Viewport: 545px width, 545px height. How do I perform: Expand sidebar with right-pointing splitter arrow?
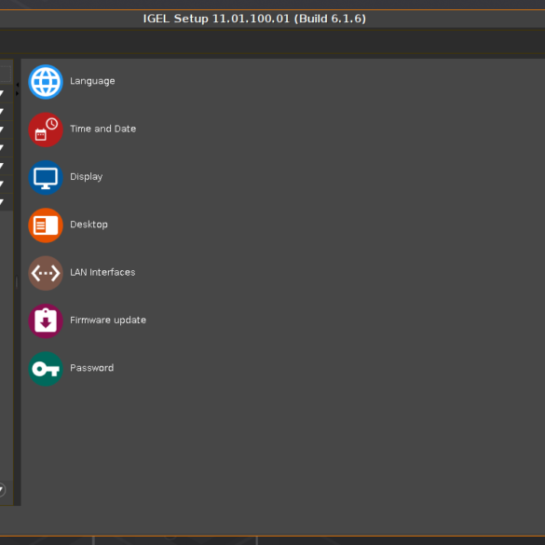pos(17,93)
